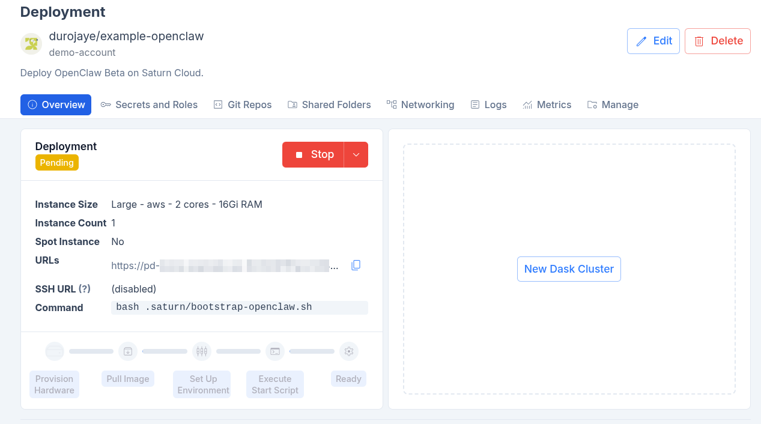Open the Shared Folders tab
Image resolution: width=761 pixels, height=424 pixels.
(329, 104)
